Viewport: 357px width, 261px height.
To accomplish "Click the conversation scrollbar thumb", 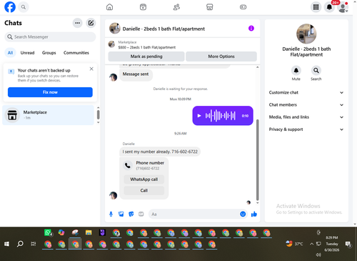I will [x=258, y=159].
